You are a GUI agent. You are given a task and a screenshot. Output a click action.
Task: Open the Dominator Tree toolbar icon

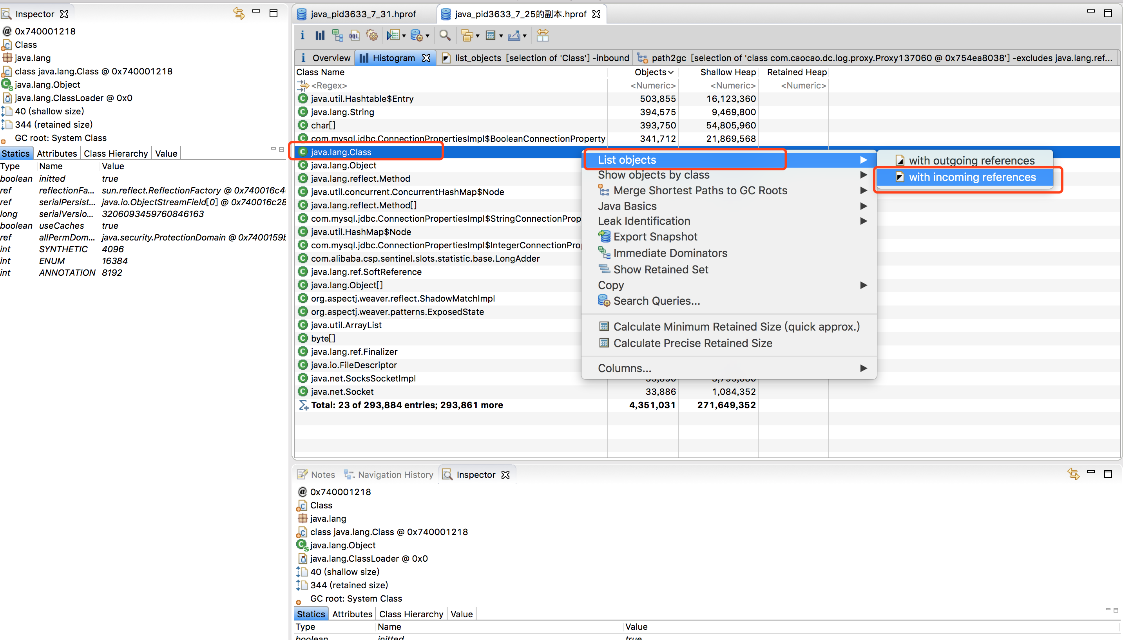pos(337,35)
